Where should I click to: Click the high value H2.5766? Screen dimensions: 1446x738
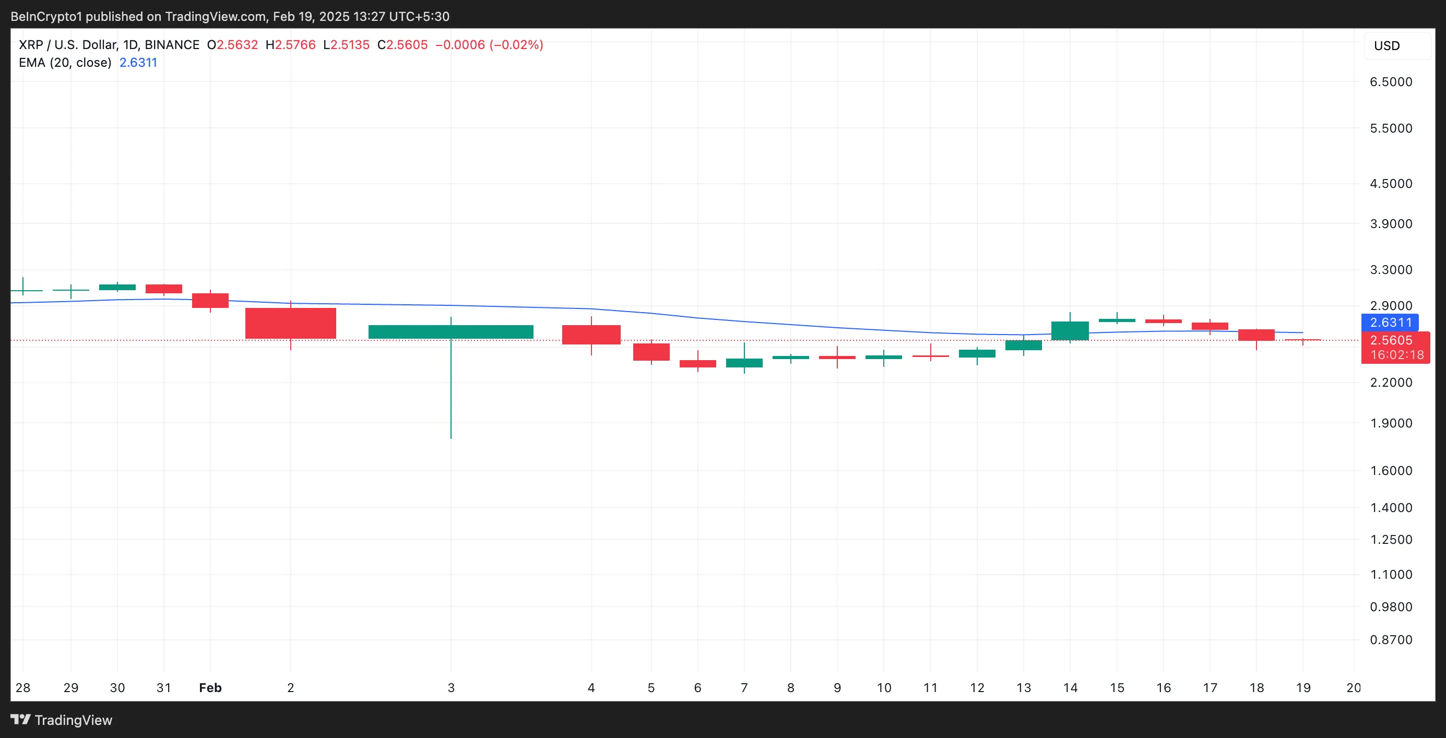(290, 45)
